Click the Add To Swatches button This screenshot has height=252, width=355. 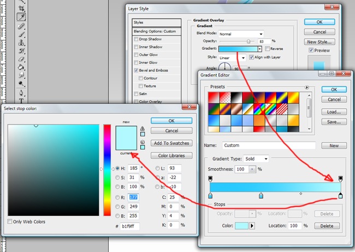[171, 143]
